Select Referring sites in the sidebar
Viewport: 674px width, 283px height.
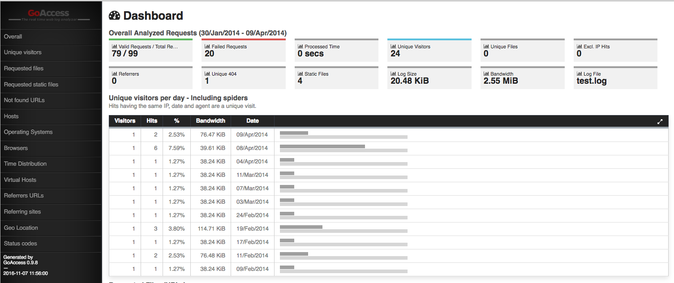point(51,212)
